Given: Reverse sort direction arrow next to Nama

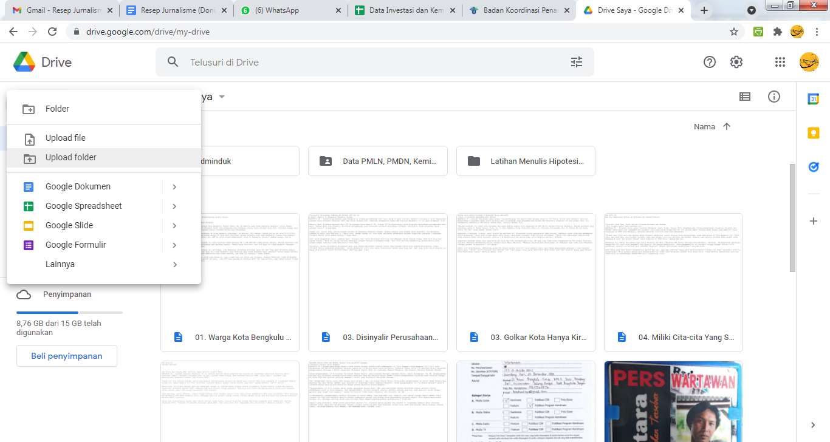Looking at the screenshot, I should (x=727, y=126).
